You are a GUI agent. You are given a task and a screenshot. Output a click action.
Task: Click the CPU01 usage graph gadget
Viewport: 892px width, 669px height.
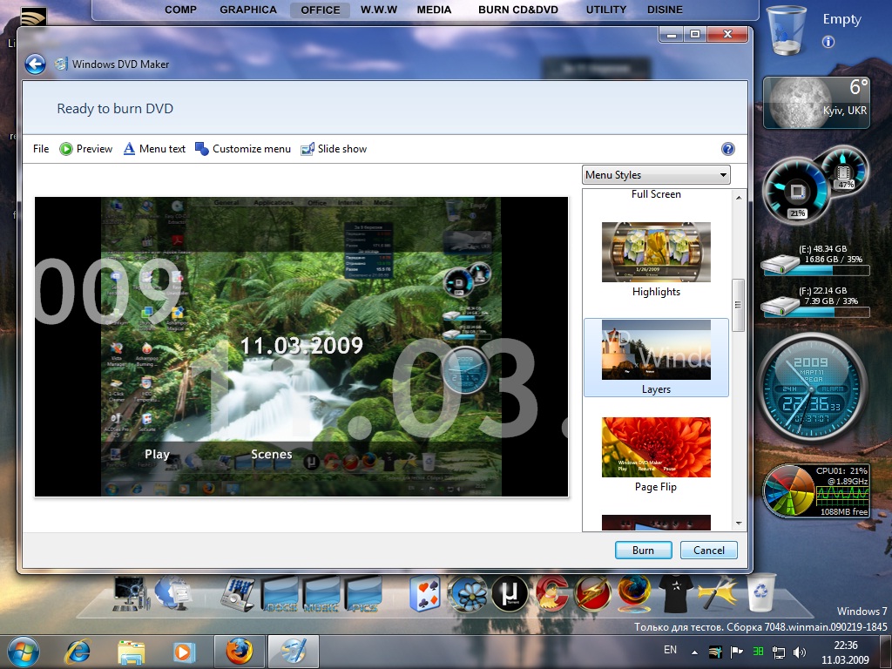[x=815, y=491]
